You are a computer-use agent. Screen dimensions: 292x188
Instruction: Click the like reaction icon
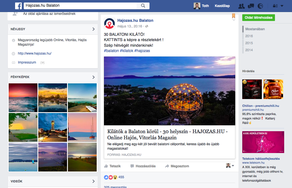(106, 177)
